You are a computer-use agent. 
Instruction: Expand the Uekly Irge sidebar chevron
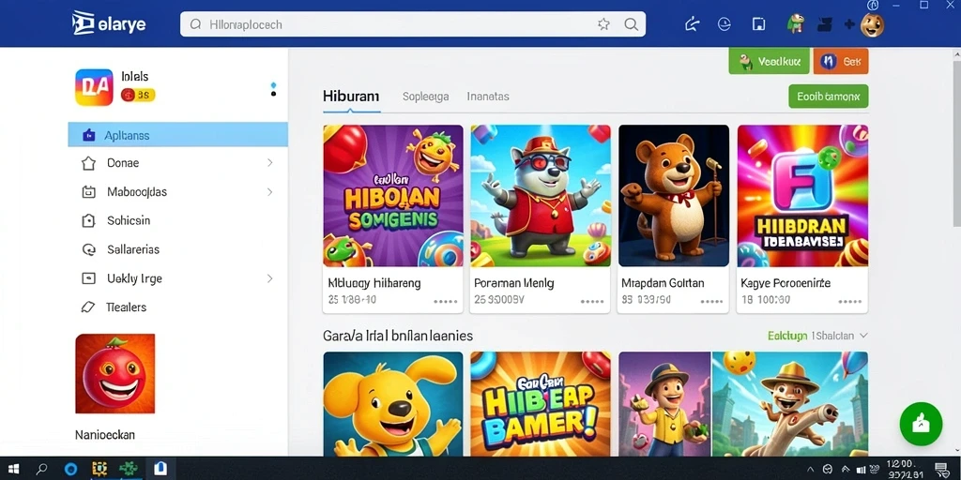[269, 277]
